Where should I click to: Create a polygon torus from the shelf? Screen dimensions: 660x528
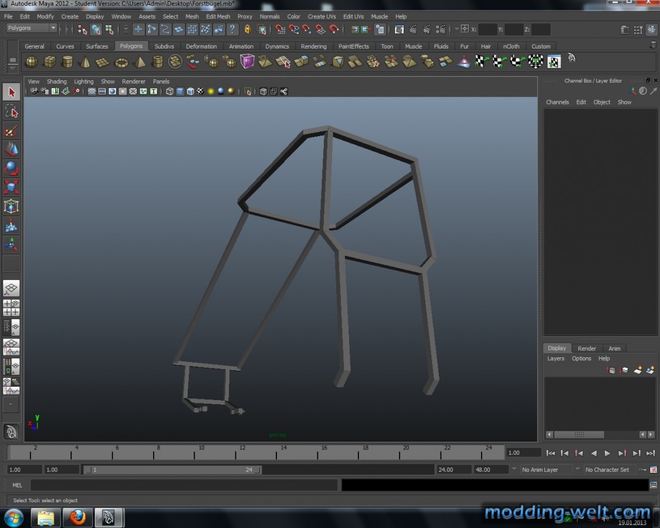121,62
